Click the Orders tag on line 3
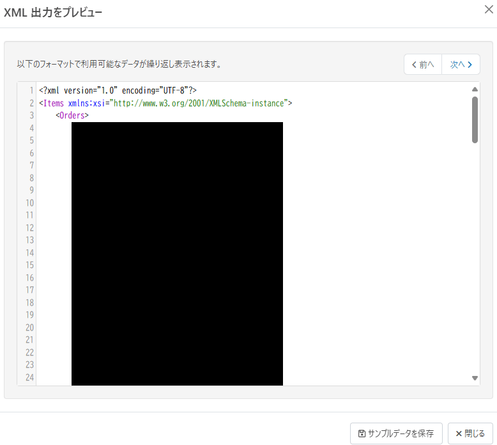Viewport: 497px width, 445px height. coord(72,116)
